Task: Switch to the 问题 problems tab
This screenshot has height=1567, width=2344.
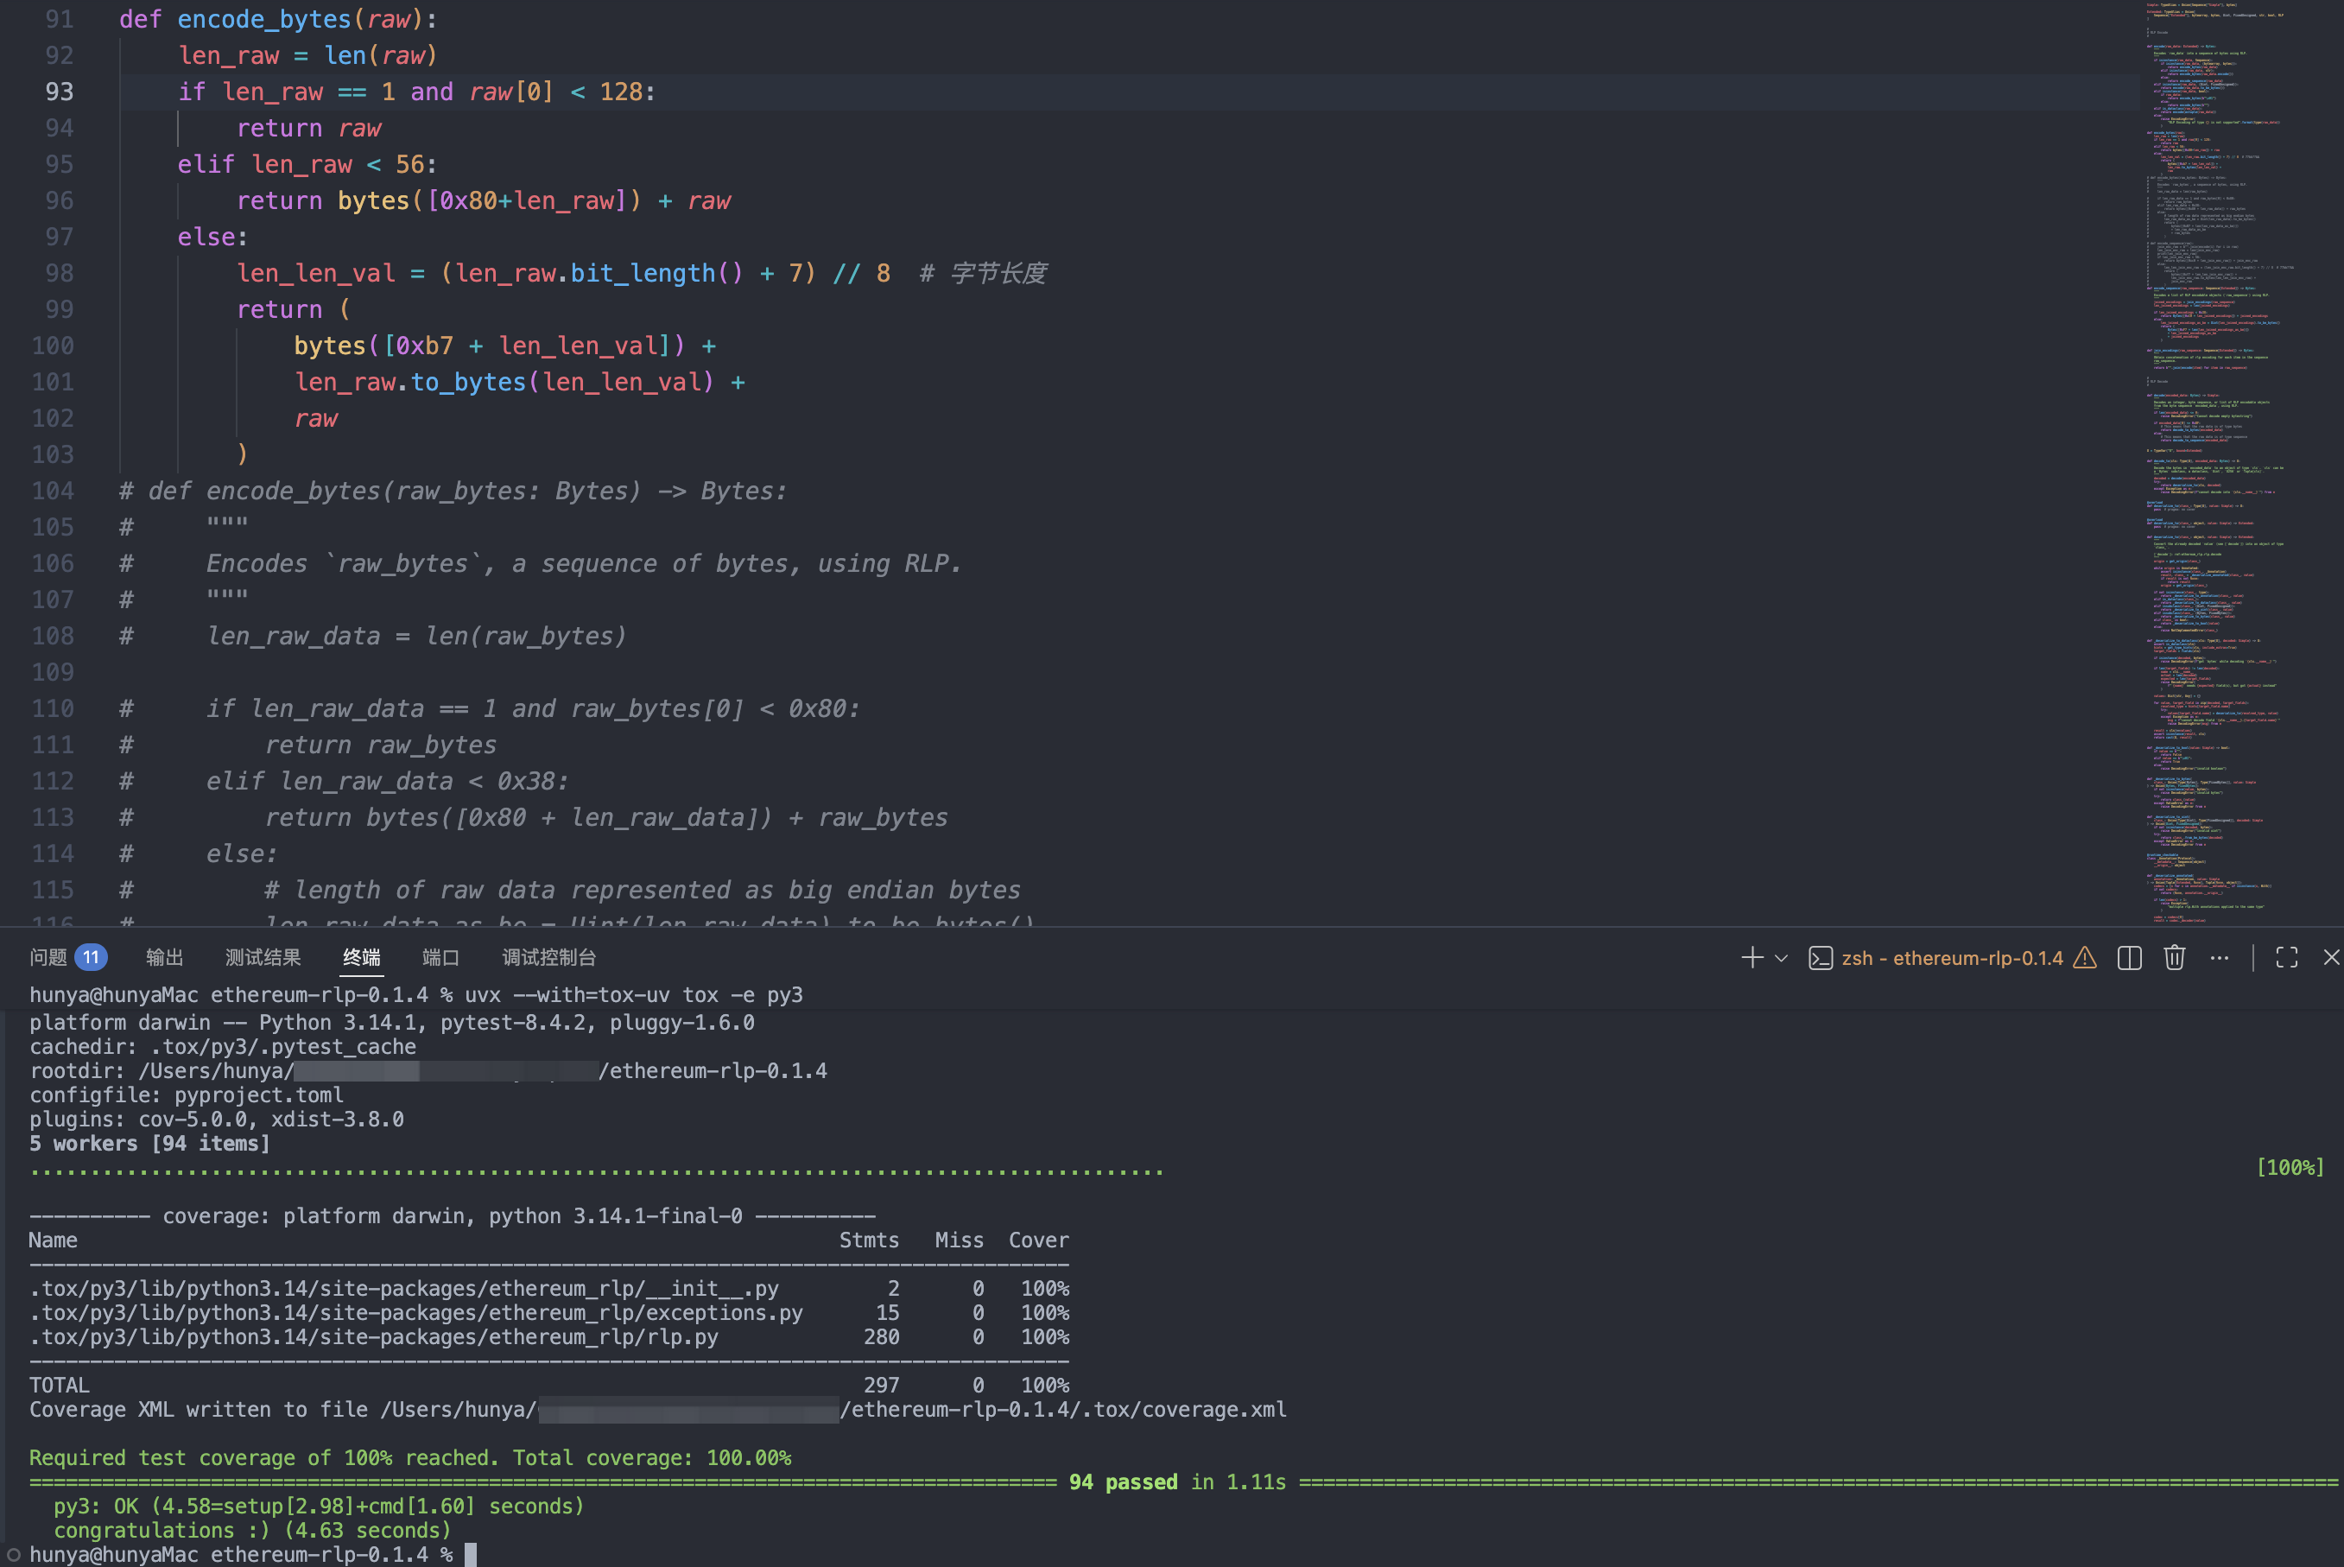Action: 48,957
